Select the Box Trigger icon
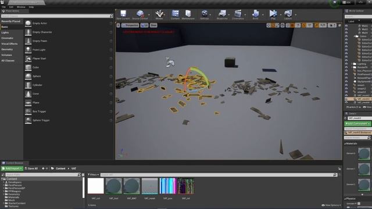This screenshot has width=372, height=209. point(28,111)
